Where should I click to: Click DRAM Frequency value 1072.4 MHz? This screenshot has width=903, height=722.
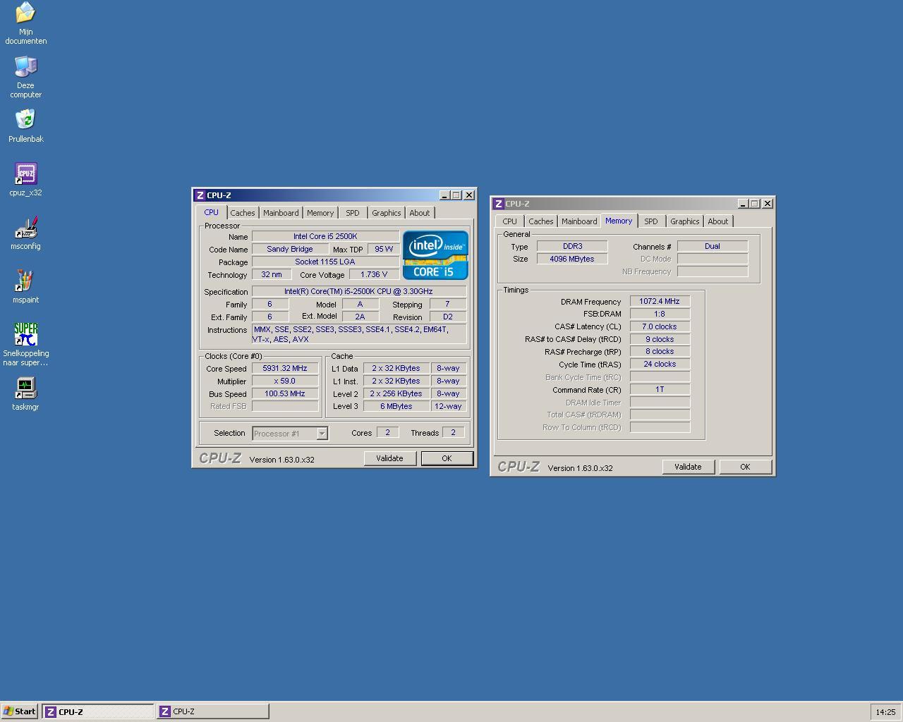pyautogui.click(x=660, y=301)
